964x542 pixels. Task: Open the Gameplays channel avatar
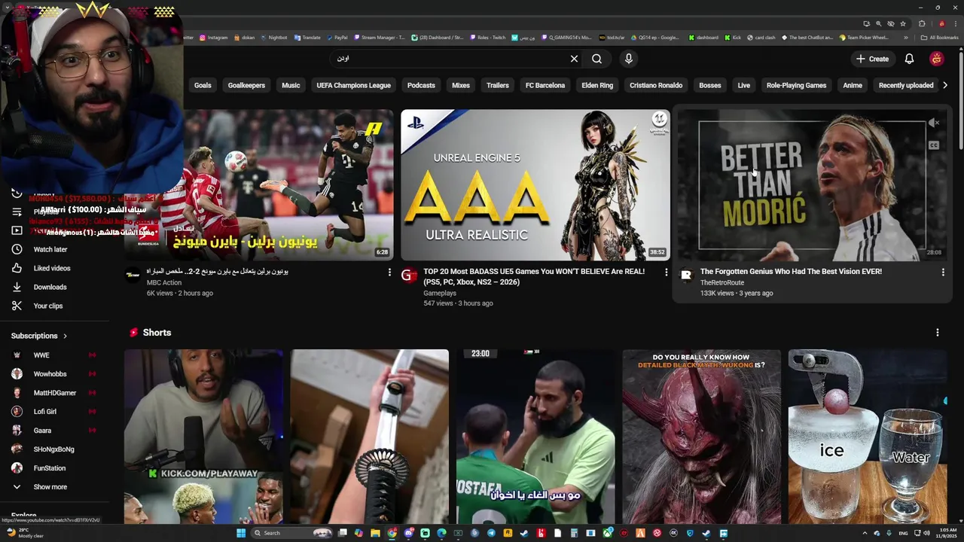[409, 276]
